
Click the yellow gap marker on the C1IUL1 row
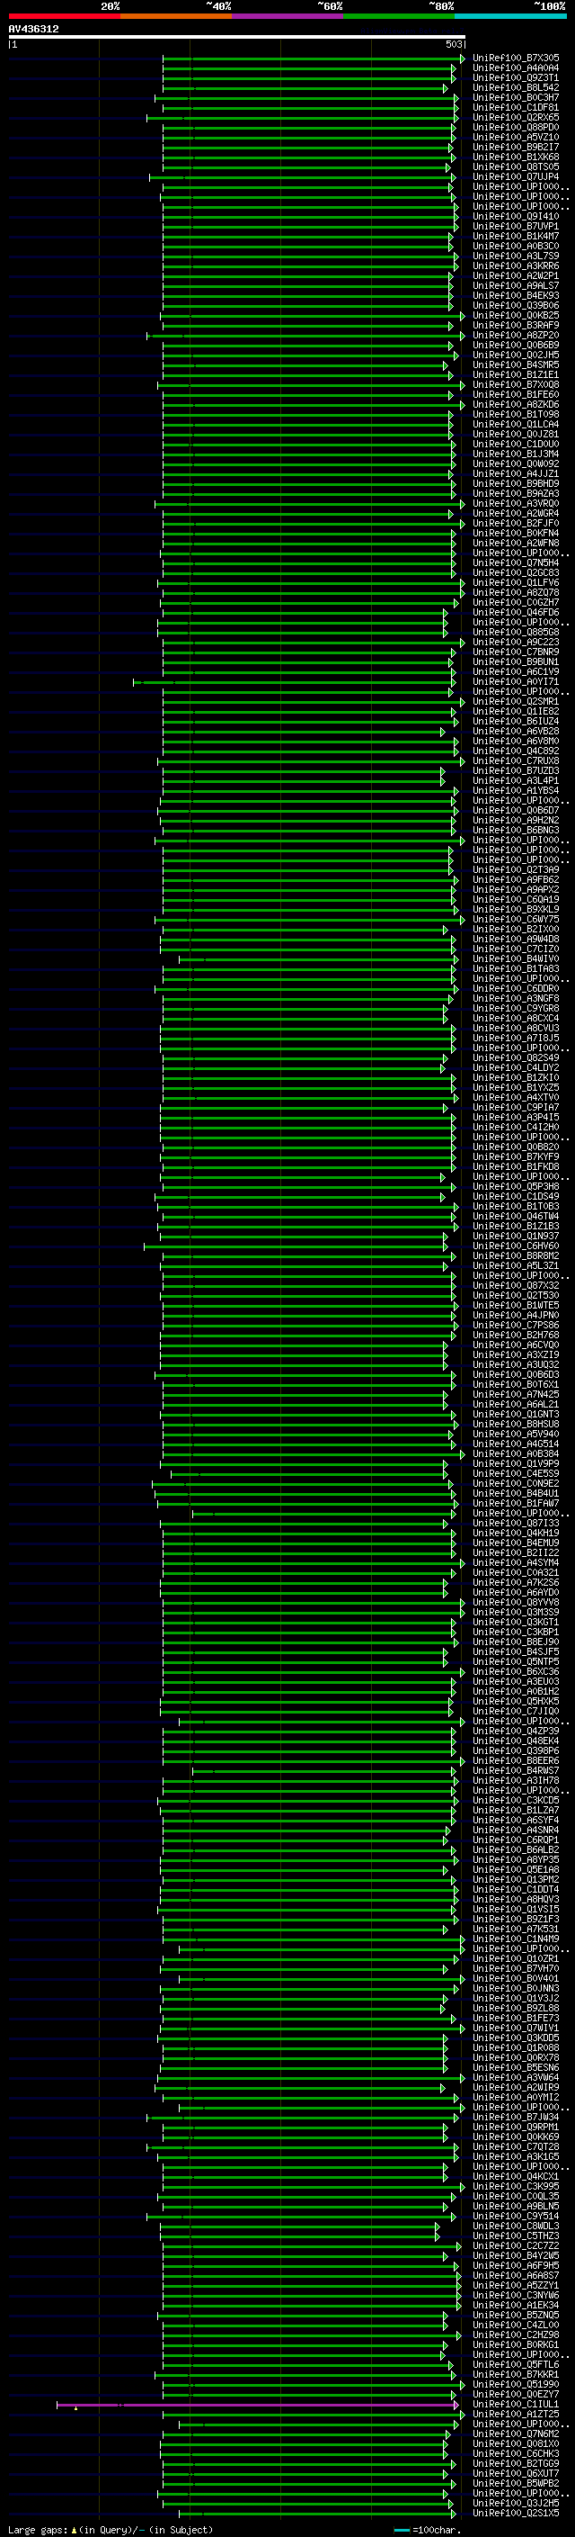click(75, 2408)
